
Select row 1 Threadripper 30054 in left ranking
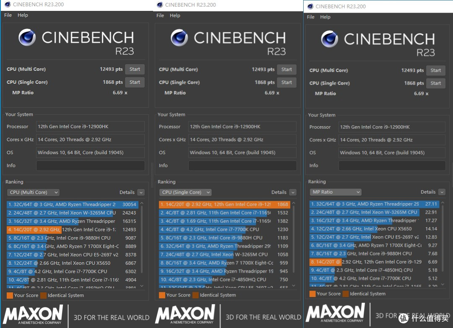tap(72, 204)
